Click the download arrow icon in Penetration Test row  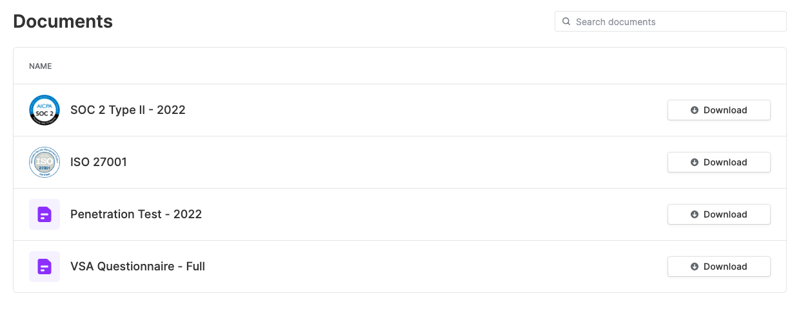click(x=695, y=214)
